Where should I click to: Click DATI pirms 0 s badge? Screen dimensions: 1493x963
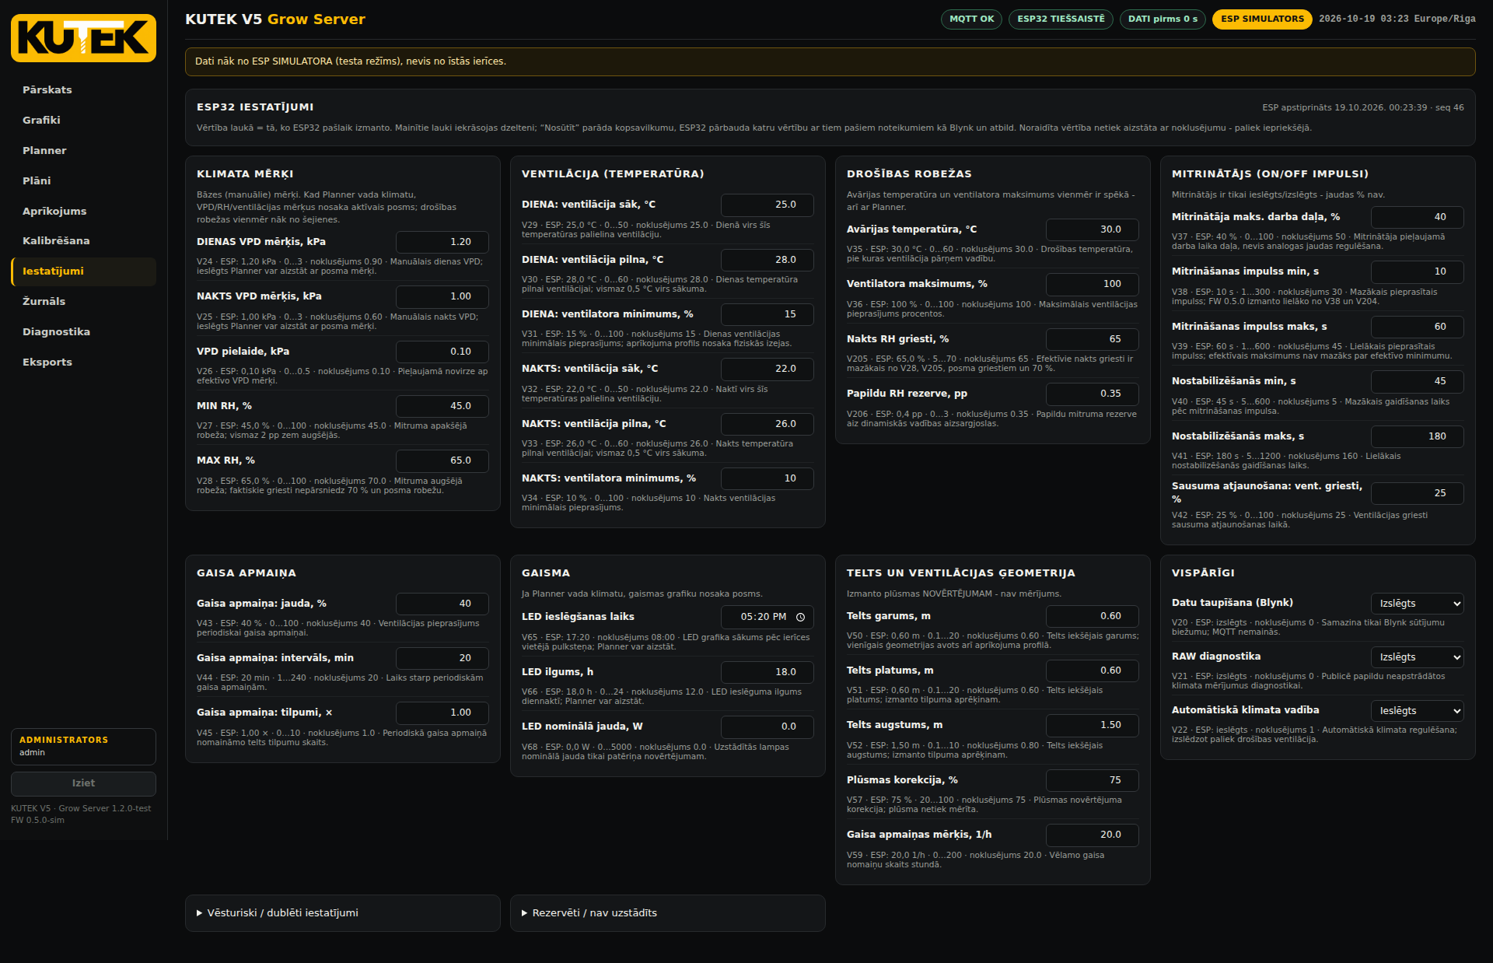click(x=1163, y=19)
